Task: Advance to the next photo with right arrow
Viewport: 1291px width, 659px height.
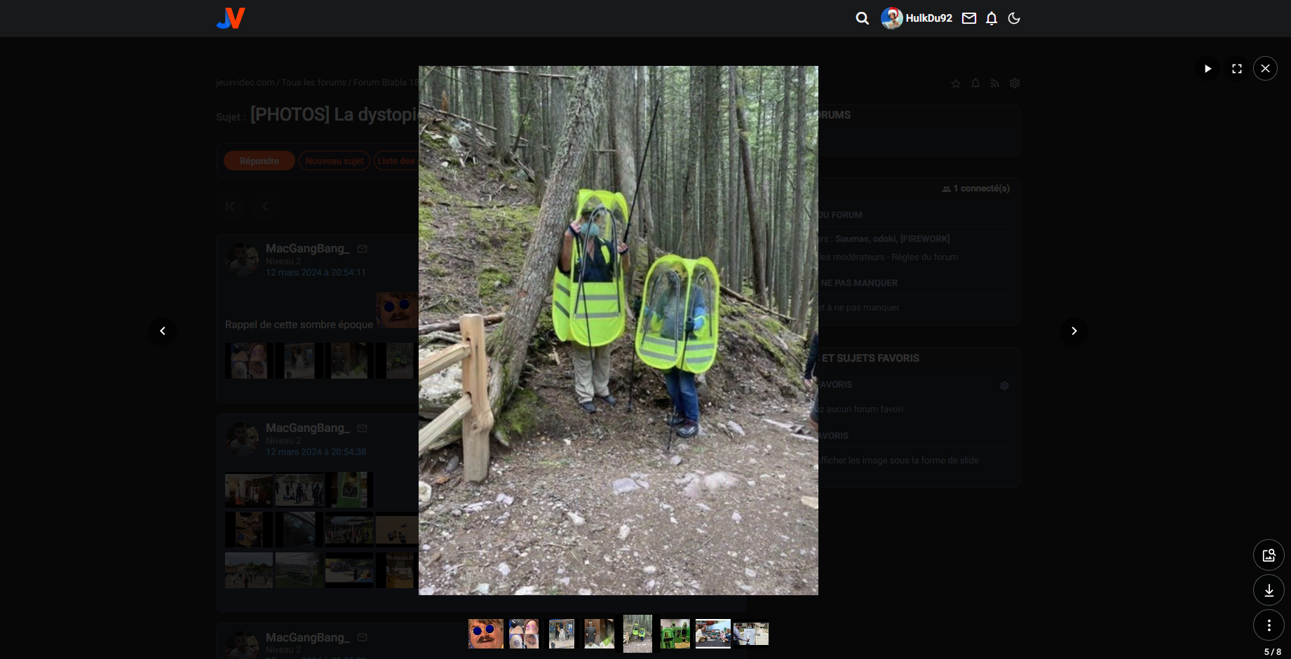Action: pyautogui.click(x=1074, y=331)
